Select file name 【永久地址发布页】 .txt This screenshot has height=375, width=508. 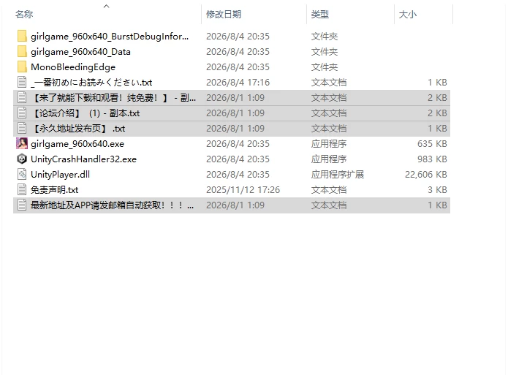(77, 129)
